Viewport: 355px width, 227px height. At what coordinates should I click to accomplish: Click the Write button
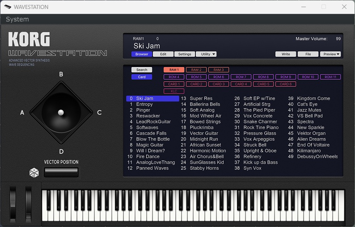(286, 54)
